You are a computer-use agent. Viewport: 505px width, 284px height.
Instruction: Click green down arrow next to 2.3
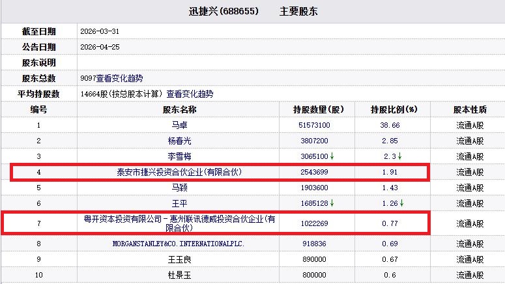tap(399, 156)
